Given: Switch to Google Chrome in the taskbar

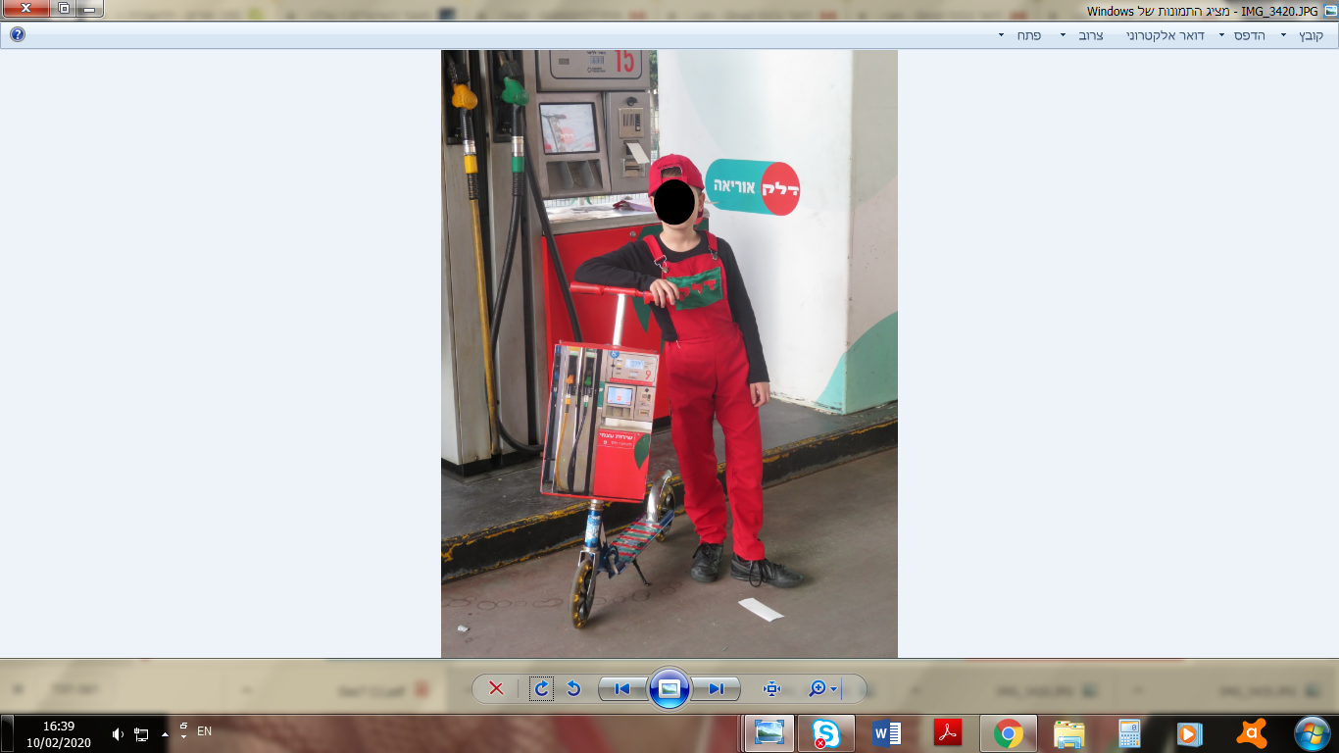Looking at the screenshot, I should click(1008, 733).
